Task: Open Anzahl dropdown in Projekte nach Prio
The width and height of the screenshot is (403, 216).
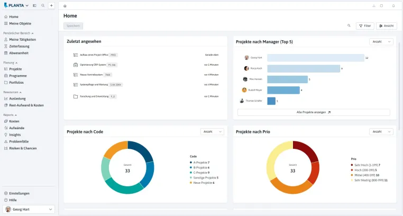Action: [x=381, y=132]
